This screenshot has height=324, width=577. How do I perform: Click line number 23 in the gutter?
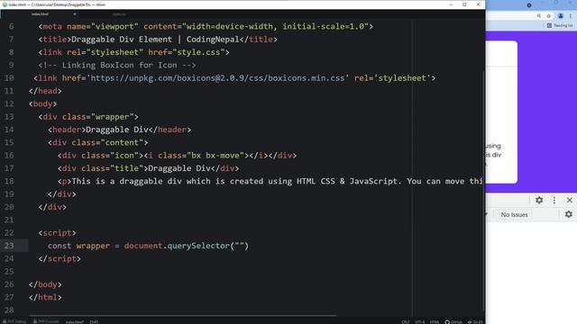(9, 246)
